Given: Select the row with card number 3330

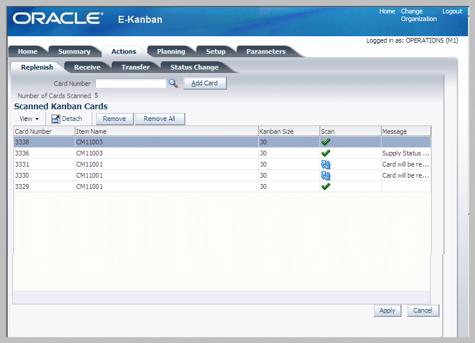Looking at the screenshot, I should [223, 175].
